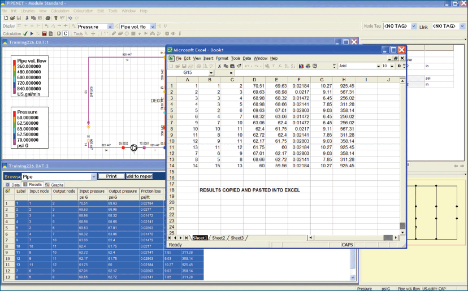468x291 pixels.
Task: Open the Pressure display dropdown
Action: [110, 27]
